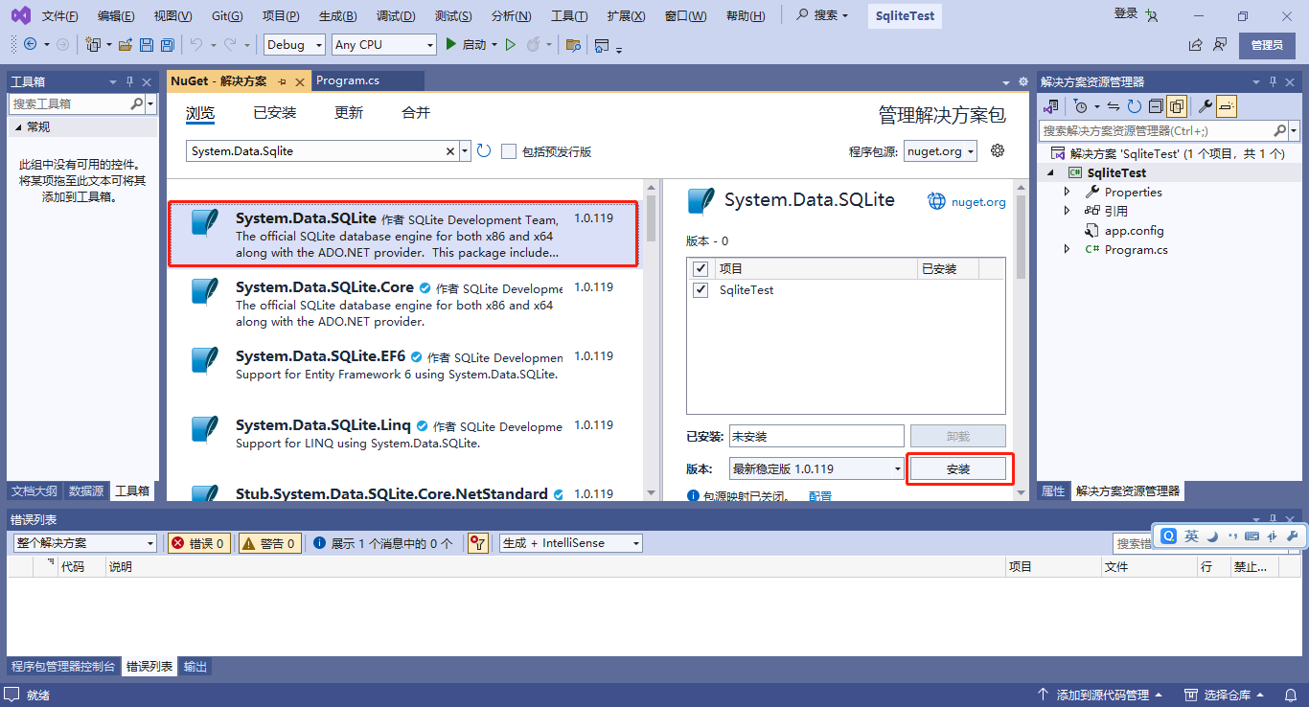Click 选择仓库 in the status bar

pos(1228,696)
